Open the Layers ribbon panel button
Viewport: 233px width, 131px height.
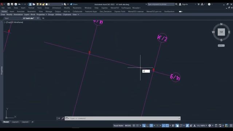click(27, 15)
